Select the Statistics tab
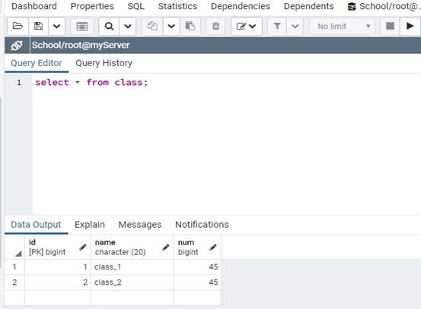 point(177,6)
